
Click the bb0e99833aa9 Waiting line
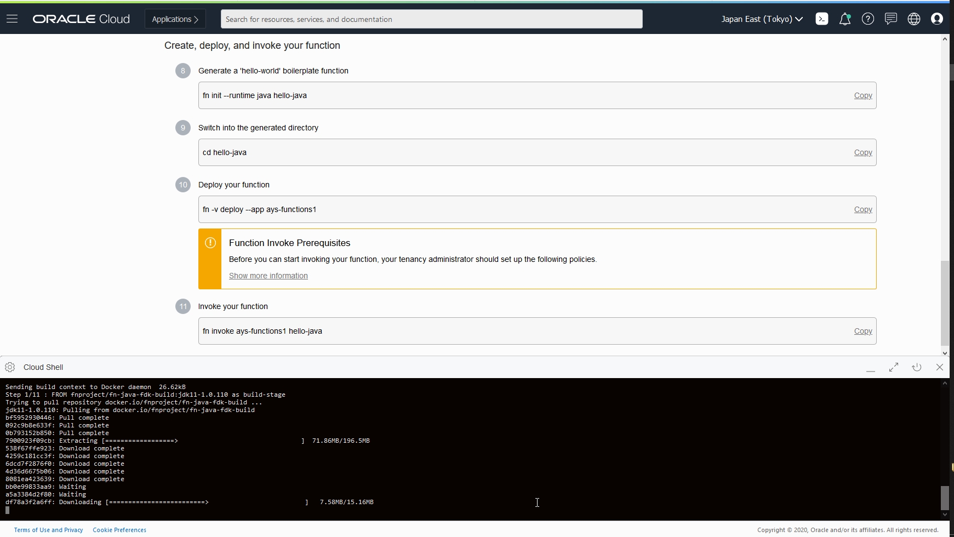tap(45, 487)
